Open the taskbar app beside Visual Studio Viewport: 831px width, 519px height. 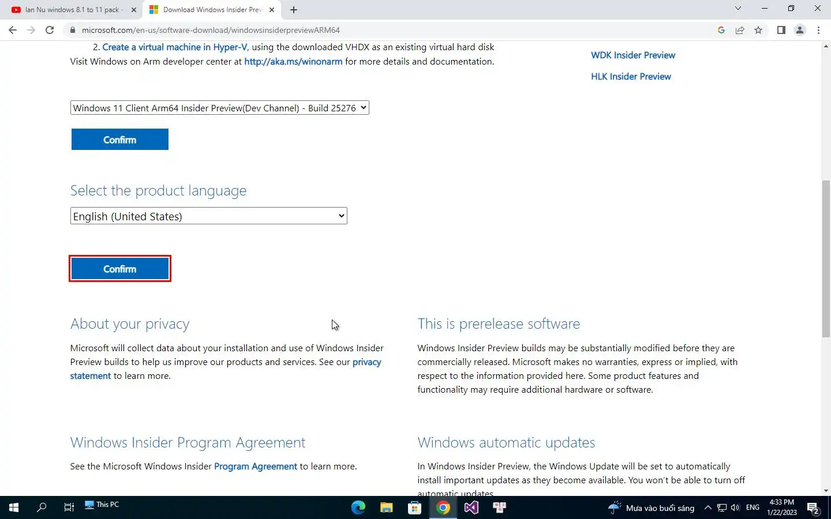(499, 507)
